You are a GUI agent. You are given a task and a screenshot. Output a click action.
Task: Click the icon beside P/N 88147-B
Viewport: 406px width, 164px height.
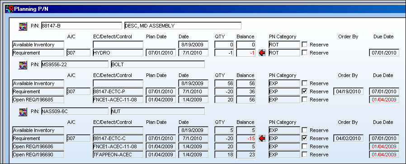click(23, 26)
